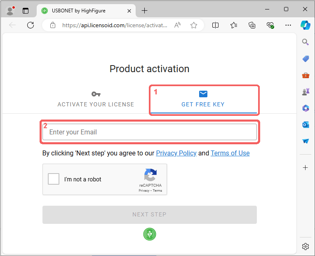Screen dimensions: 315x256
Task: Open the sidebar Search icon
Action: (306, 42)
